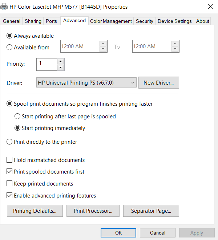View the About tab
This screenshot has width=218, height=240.
pyautogui.click(x=202, y=21)
